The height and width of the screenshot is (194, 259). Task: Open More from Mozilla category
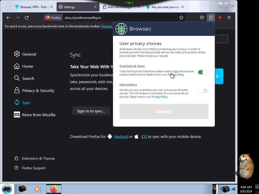[35, 115]
